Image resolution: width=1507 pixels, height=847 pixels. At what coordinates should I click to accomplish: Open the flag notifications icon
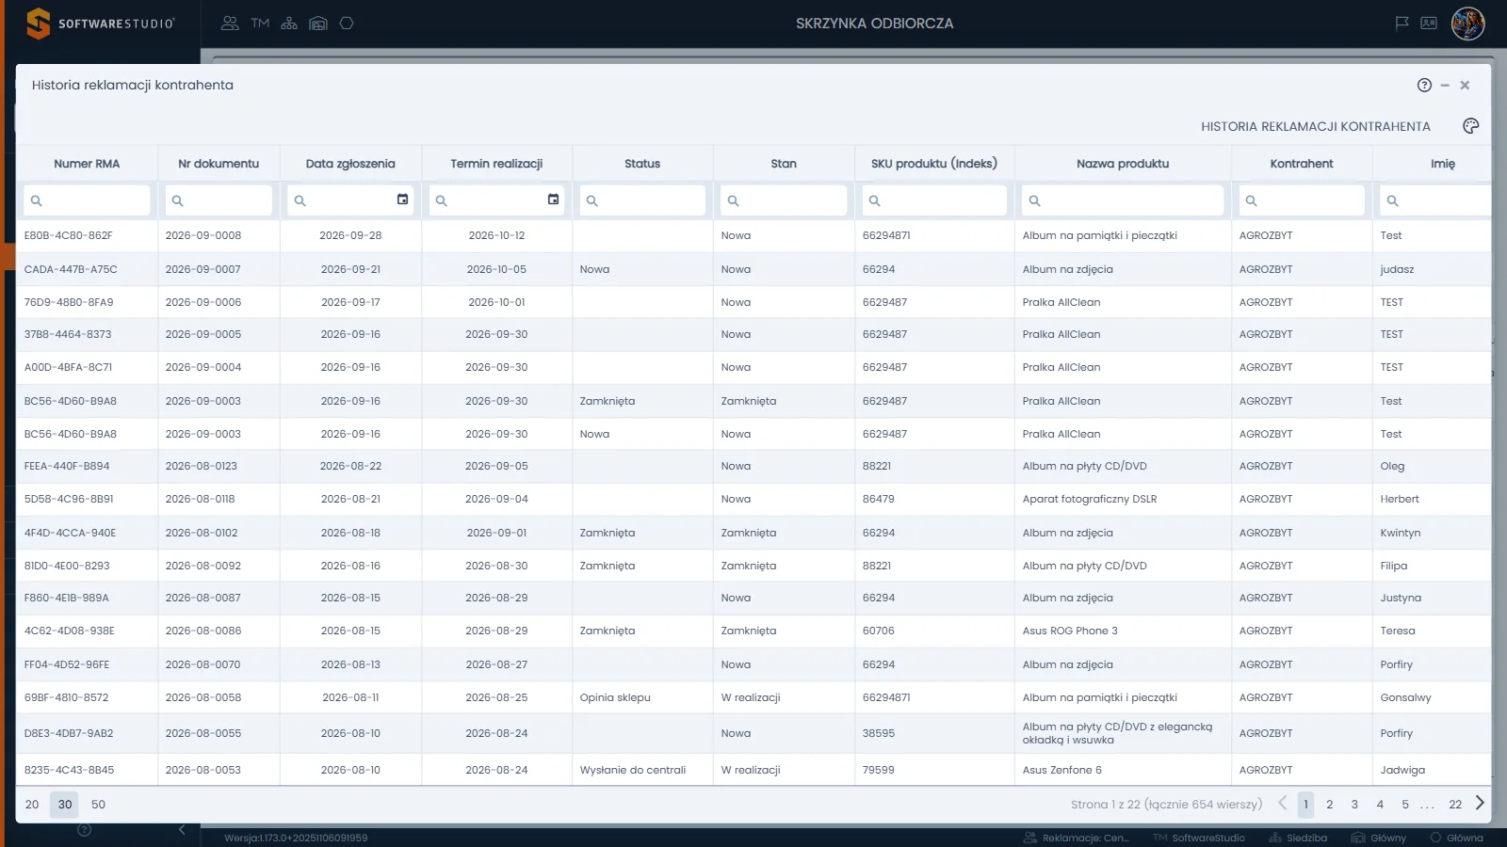pyautogui.click(x=1402, y=24)
